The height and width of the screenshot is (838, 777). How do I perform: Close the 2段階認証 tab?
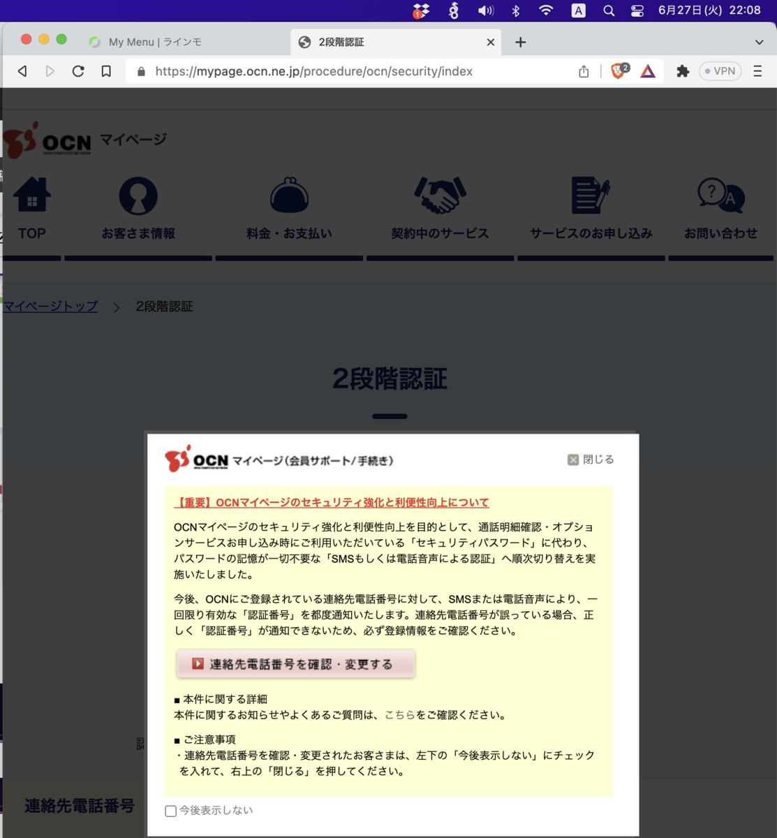click(491, 42)
